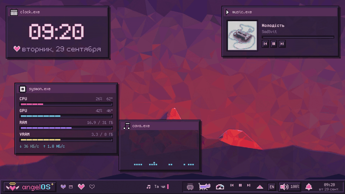Click the chip icon in sysmon.exe
Image resolution: width=345 pixels, height=194 pixels.
[x=22, y=89]
